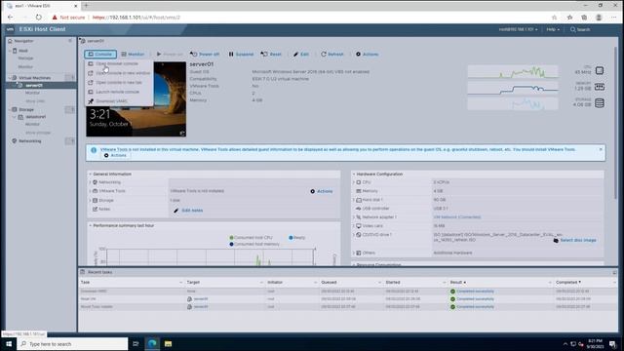
Task: Open Actions link beside VMware Tools status
Action: tap(322, 191)
